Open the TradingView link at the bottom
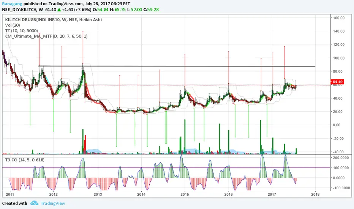The image size is (354, 209). tap(53, 203)
